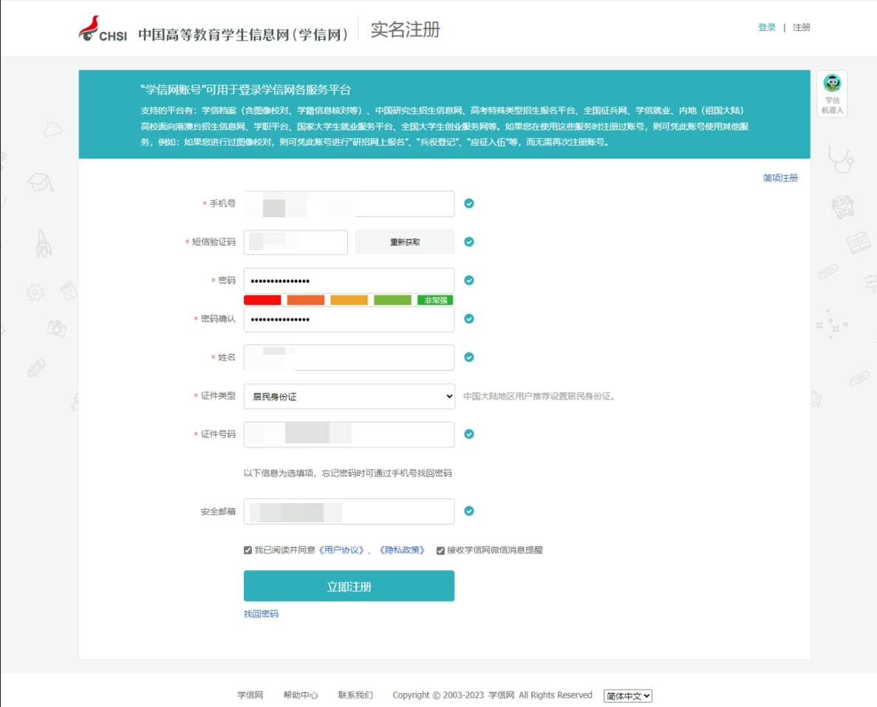The height and width of the screenshot is (707, 877).
Task: Click the Copyright 2003-2023 footer text
Action: tap(492, 694)
